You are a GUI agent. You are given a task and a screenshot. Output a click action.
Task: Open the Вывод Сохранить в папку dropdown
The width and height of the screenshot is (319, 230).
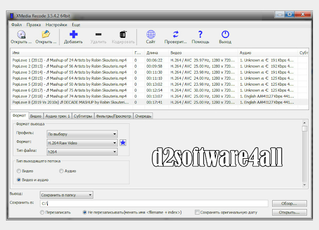(66, 195)
